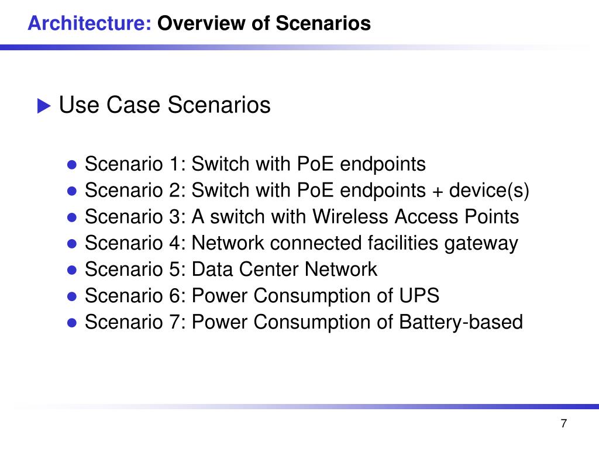This screenshot has width=599, height=449.
Task: Click the blue triangle bullet before Use Case Scenarios
Action: (x=44, y=106)
